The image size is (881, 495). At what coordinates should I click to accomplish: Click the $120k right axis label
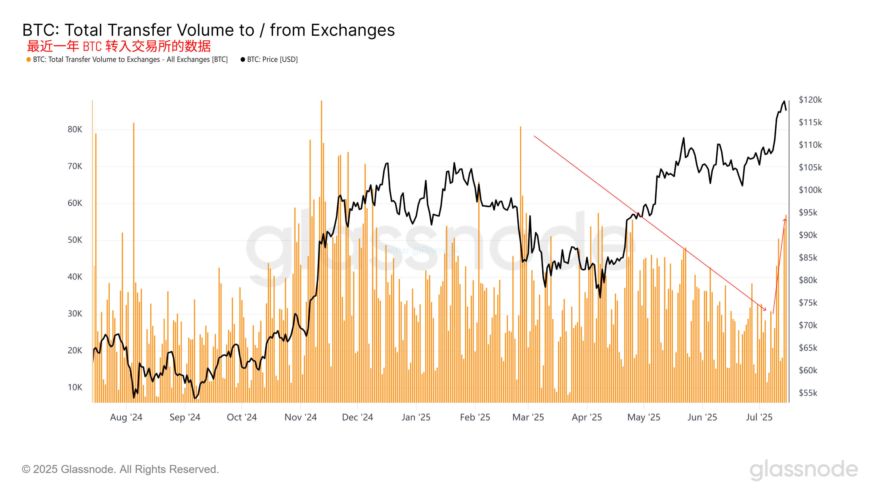[810, 100]
